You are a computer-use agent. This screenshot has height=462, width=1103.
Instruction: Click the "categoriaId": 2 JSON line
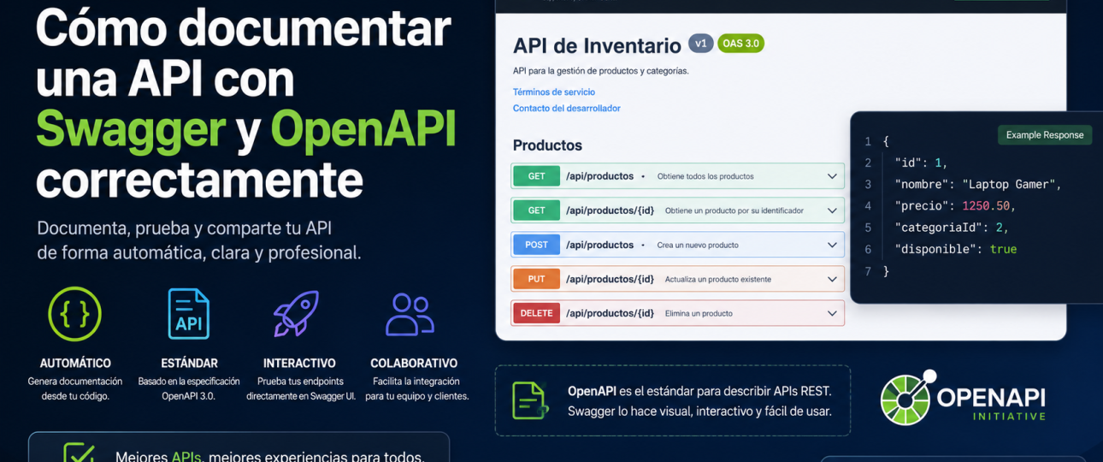952,228
